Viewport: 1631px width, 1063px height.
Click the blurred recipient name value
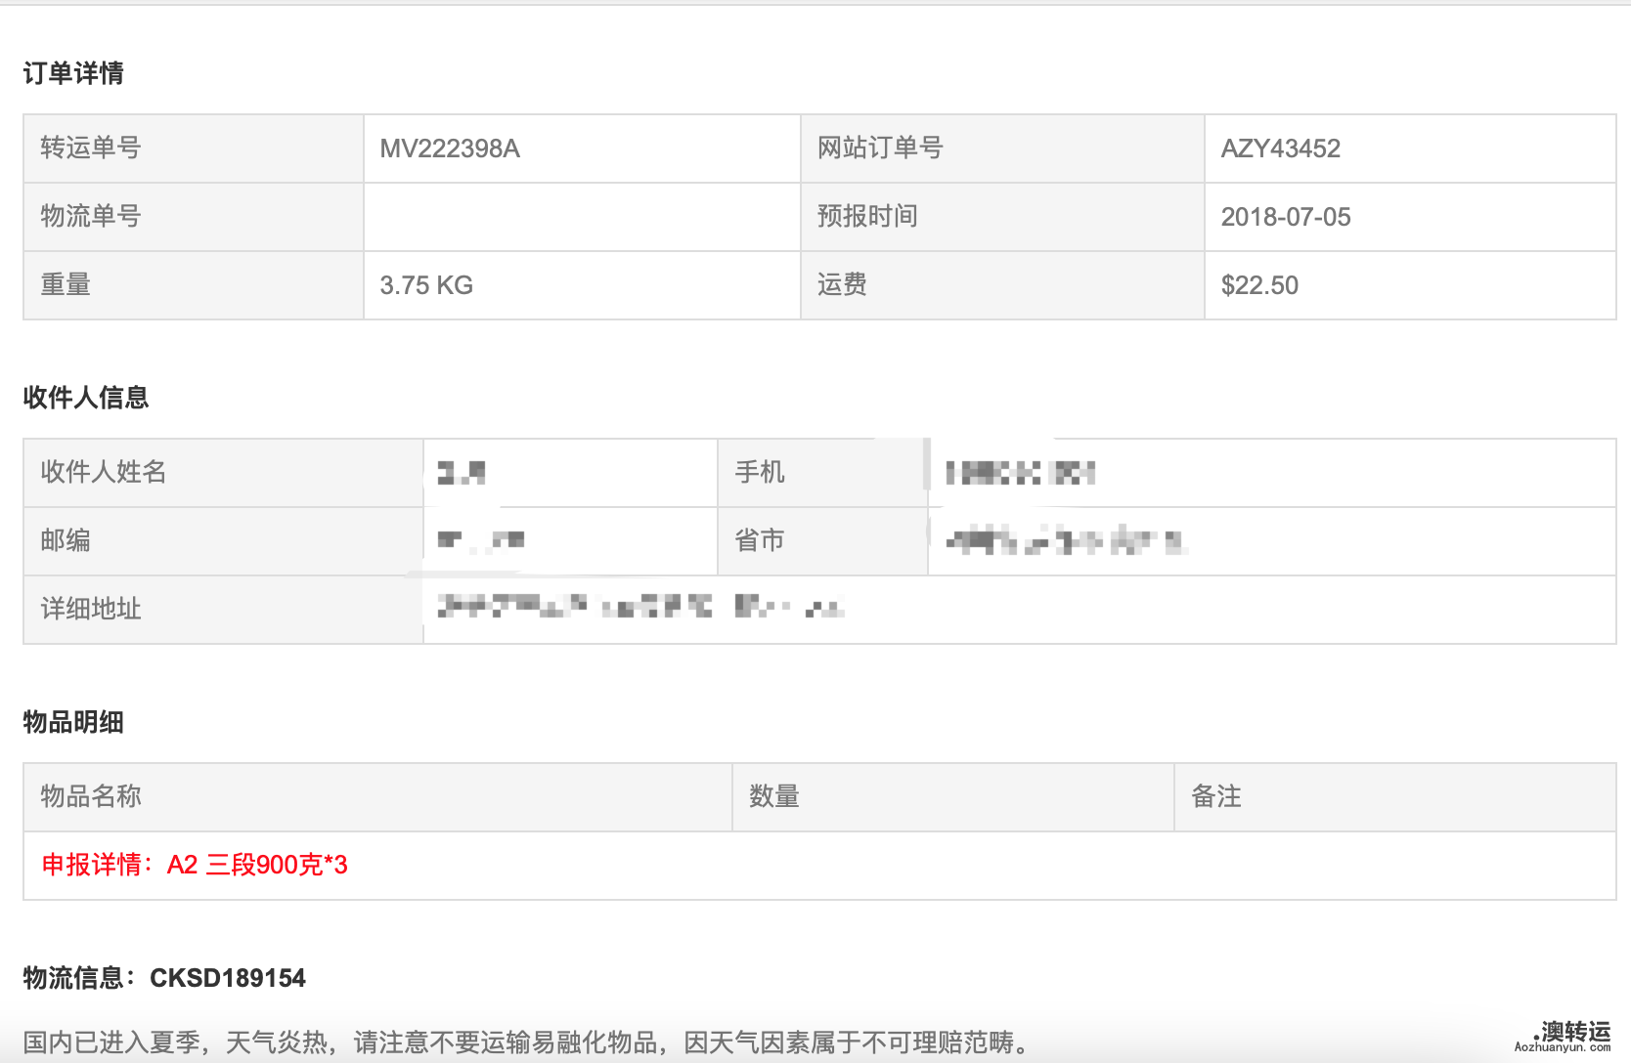461,473
